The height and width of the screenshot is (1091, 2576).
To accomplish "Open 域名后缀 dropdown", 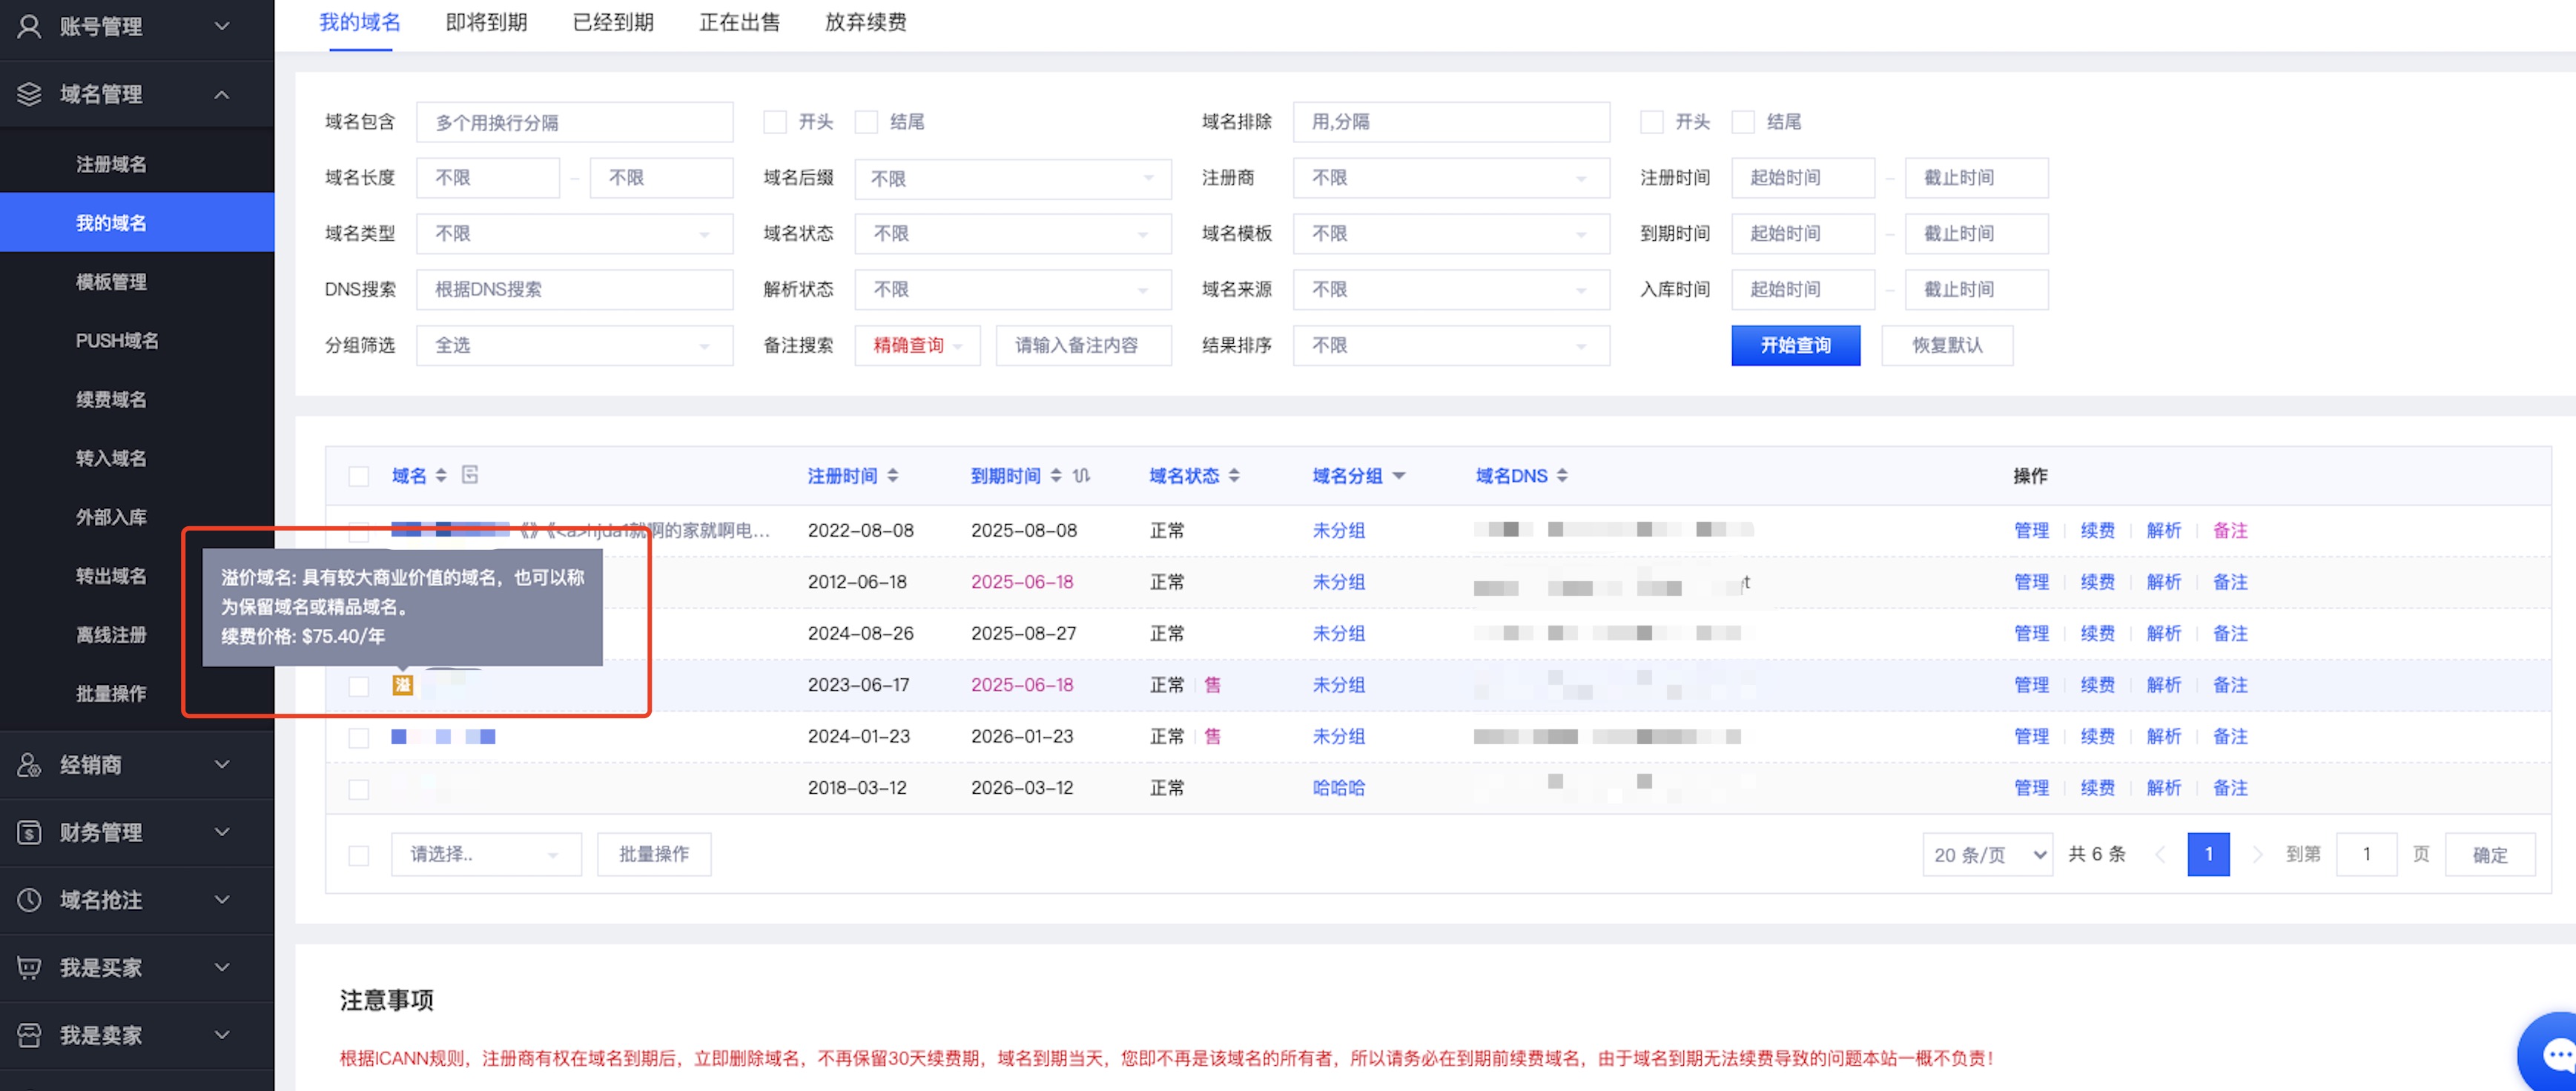I will click(x=1012, y=179).
